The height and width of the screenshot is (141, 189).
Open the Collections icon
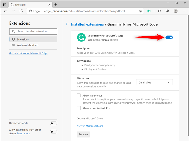(x=167, y=11)
